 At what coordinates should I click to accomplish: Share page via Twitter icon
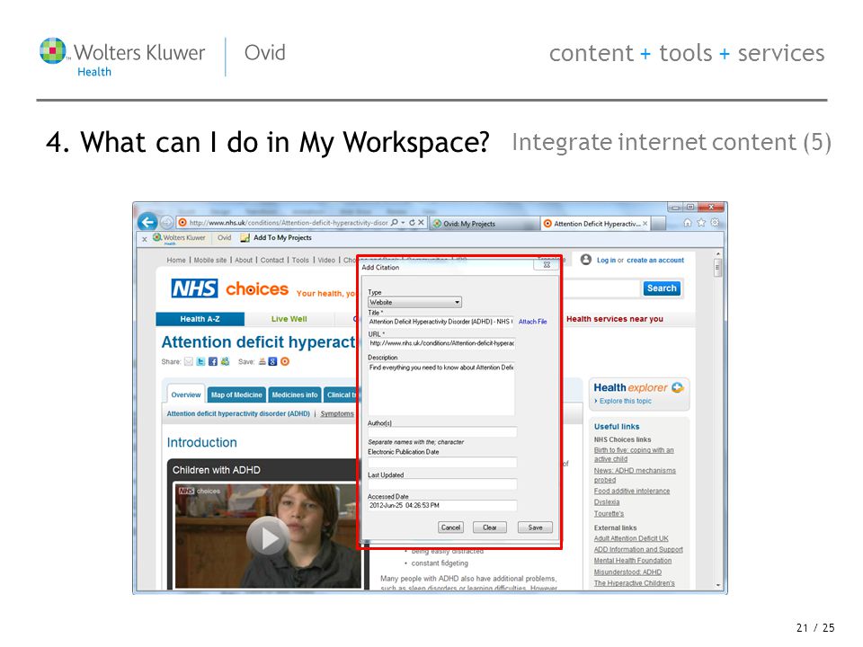[200, 362]
